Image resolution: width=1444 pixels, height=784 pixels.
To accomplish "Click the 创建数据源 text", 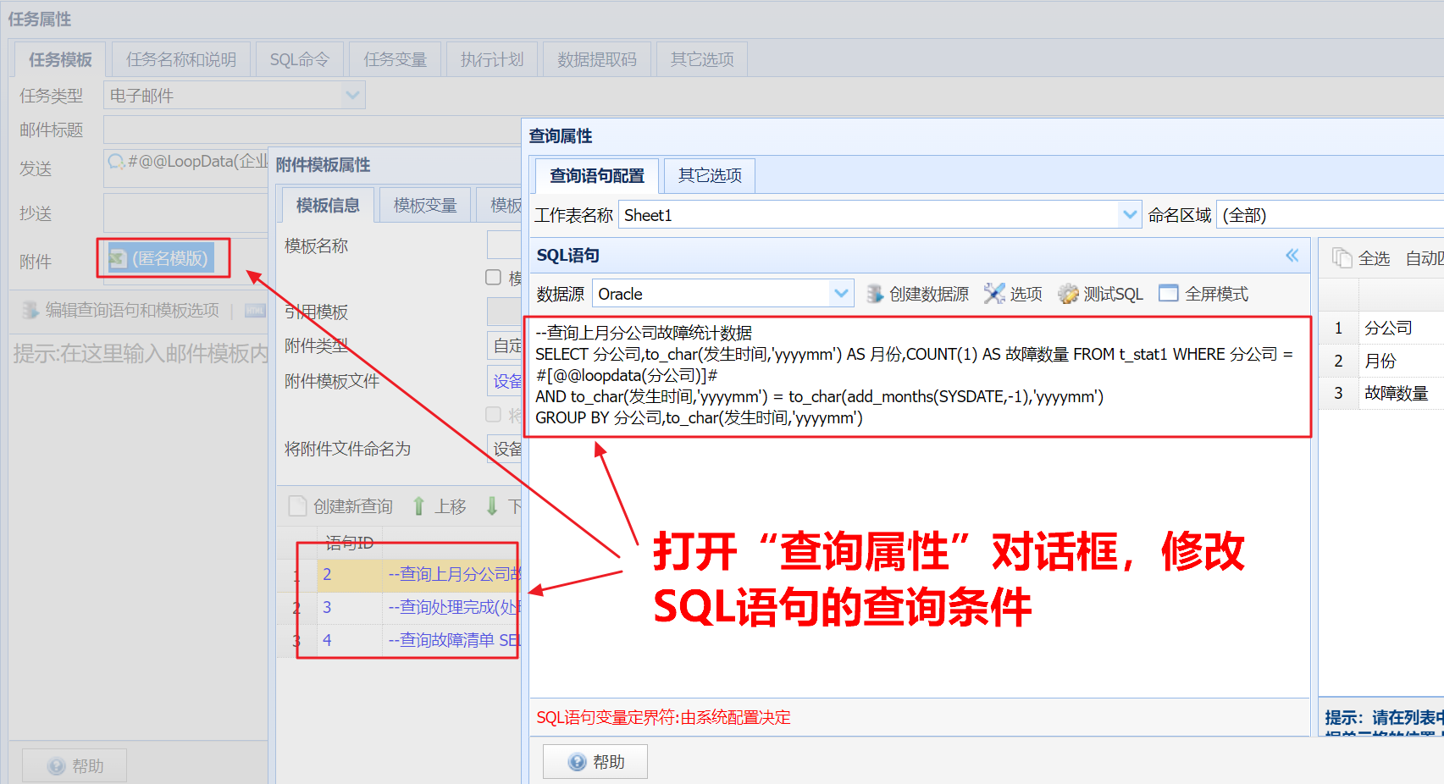I will coord(929,294).
